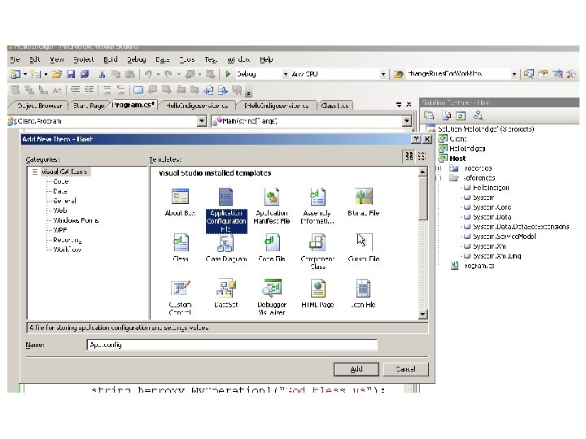Screen dimensions: 586x439
Task: Select System.Core reference
Action: (492, 207)
